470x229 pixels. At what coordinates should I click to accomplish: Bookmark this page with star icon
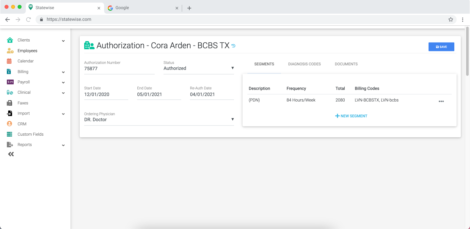[451, 20]
